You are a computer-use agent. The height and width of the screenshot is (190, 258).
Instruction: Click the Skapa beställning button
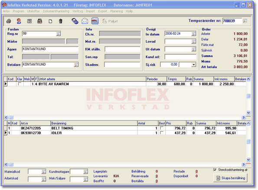(x=231, y=178)
